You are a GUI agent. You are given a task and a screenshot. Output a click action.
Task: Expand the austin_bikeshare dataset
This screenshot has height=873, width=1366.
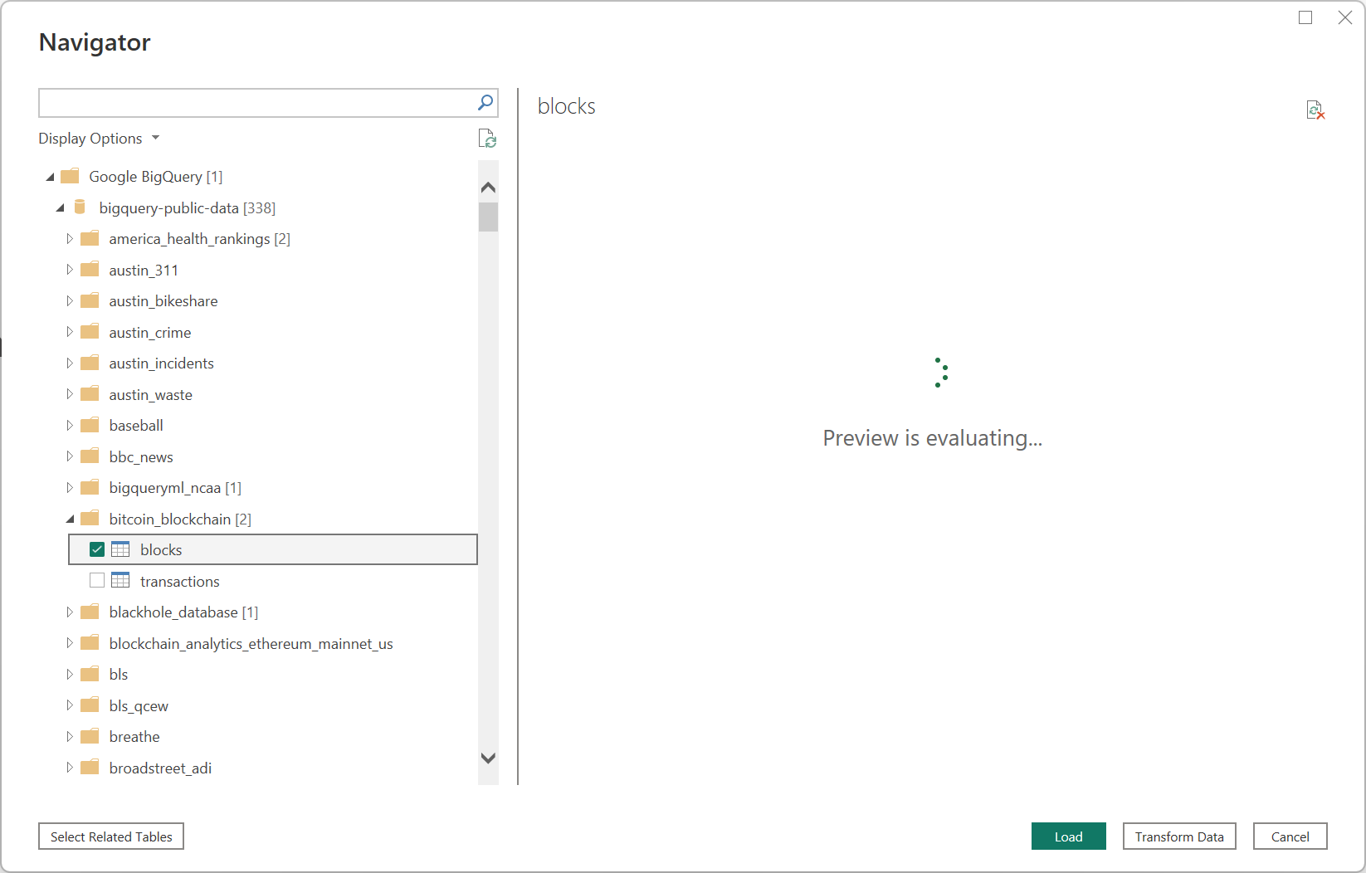(70, 301)
